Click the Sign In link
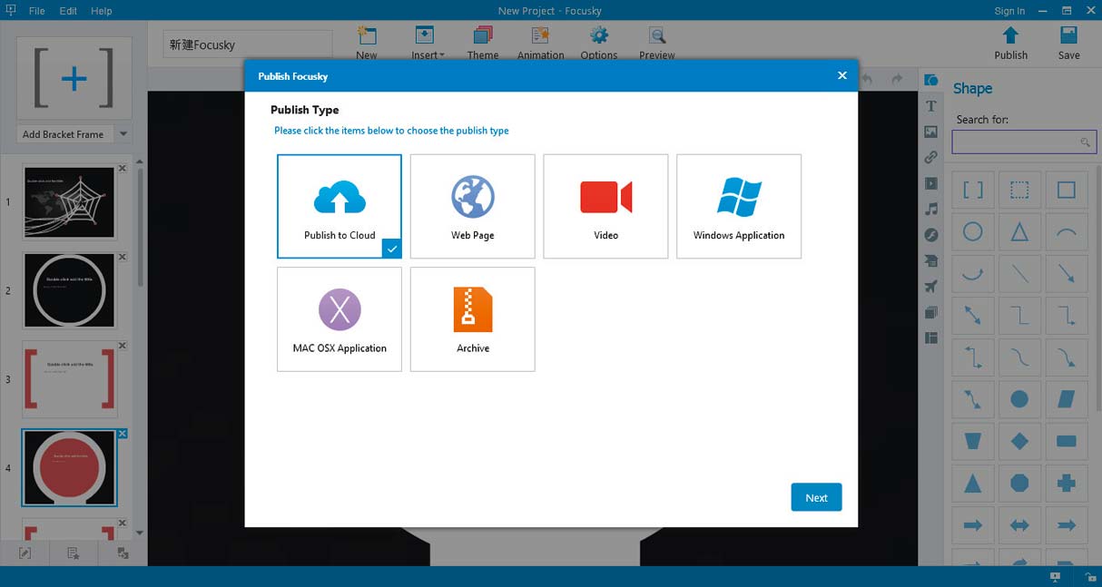The width and height of the screenshot is (1102, 587). (x=1009, y=11)
